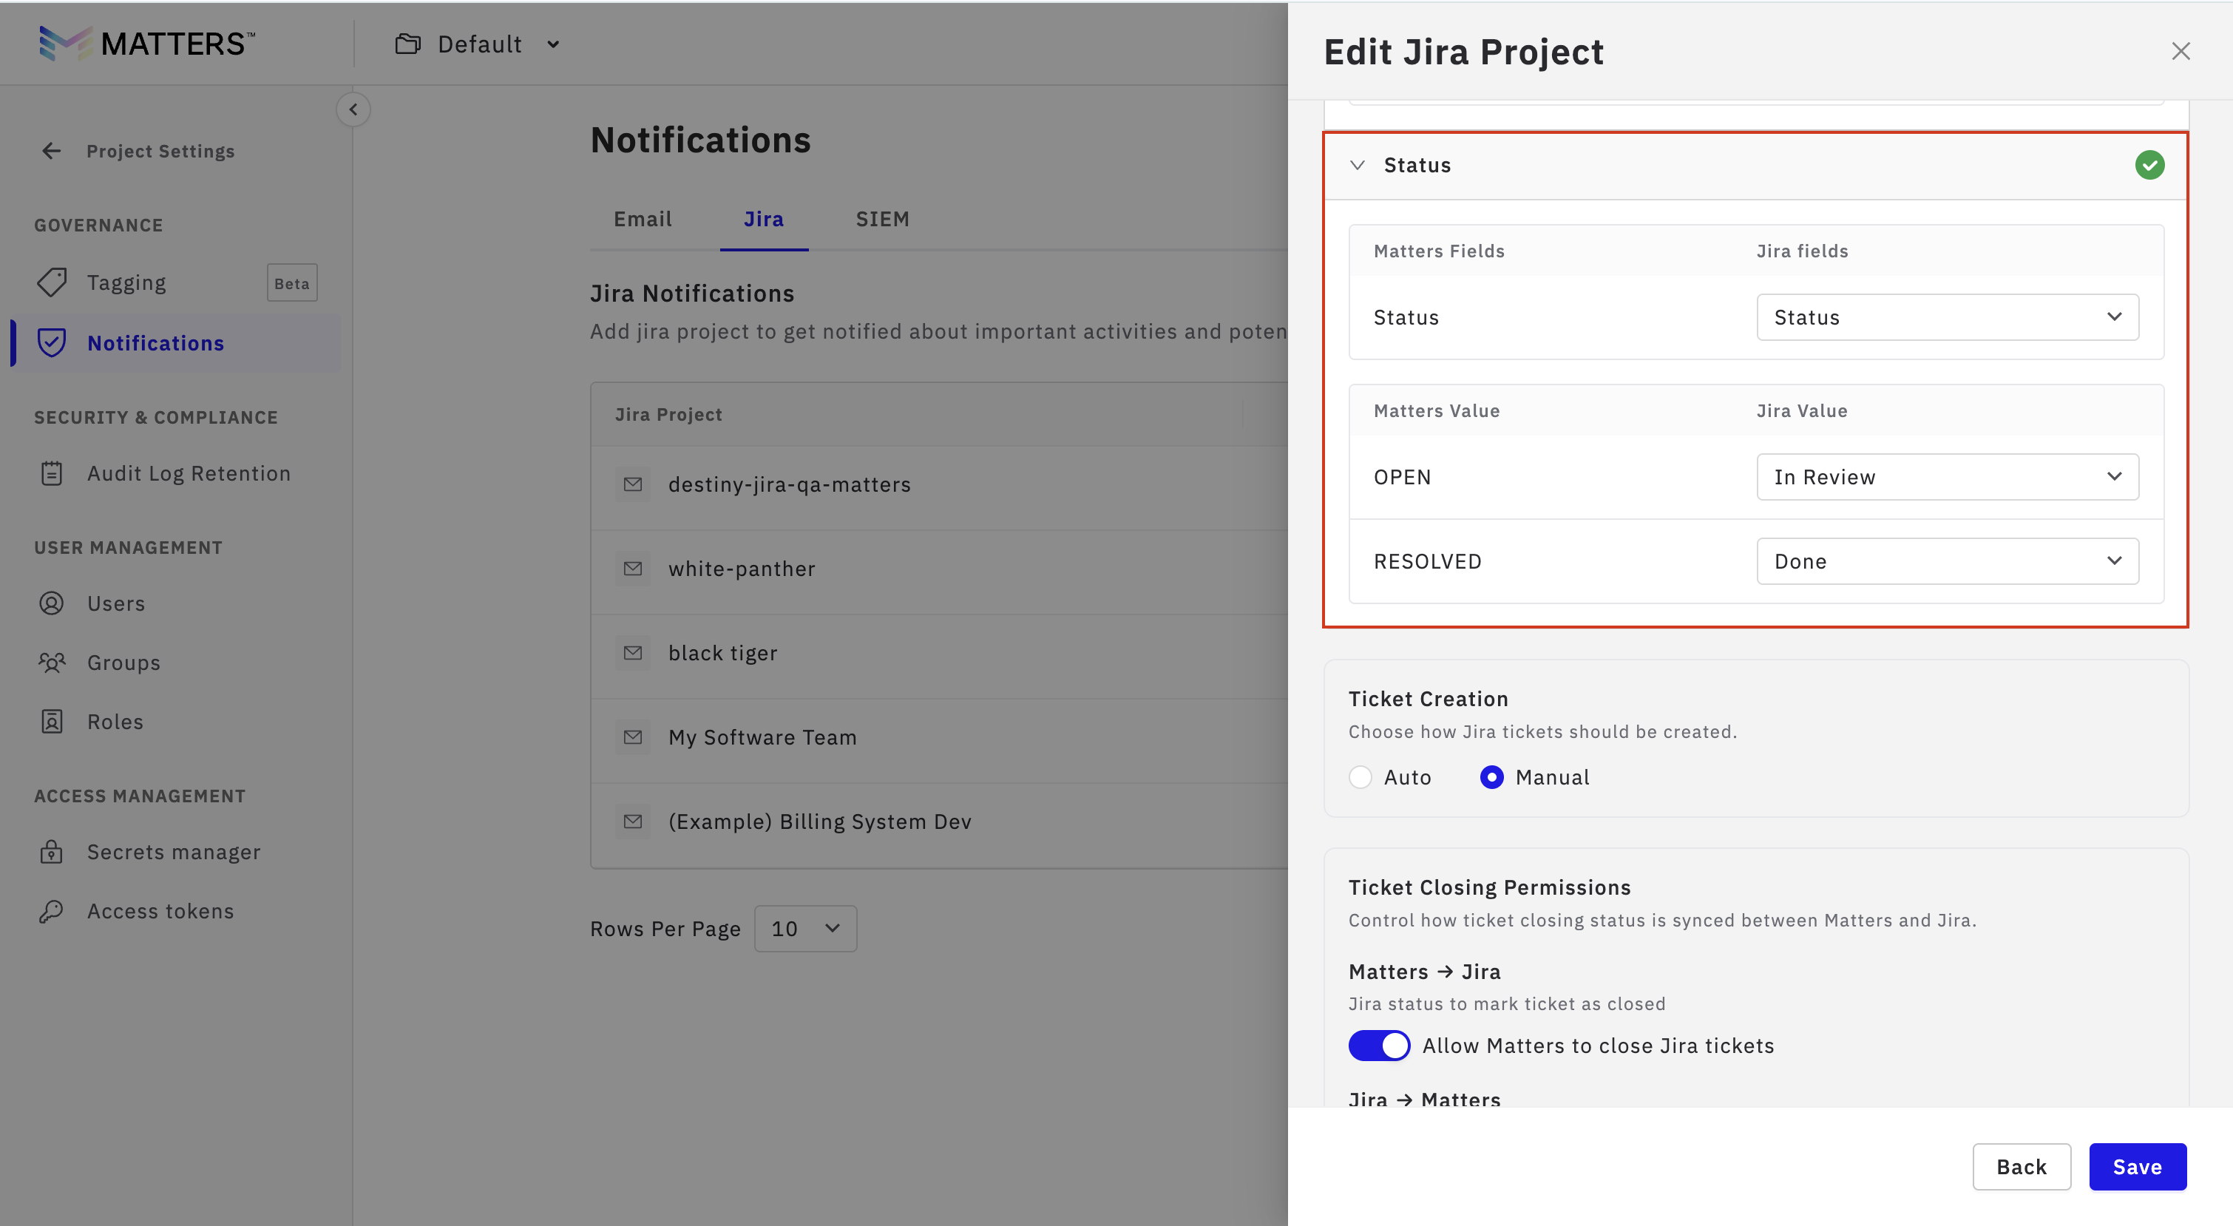
Task: Switch to the SIEM tab
Action: point(882,220)
